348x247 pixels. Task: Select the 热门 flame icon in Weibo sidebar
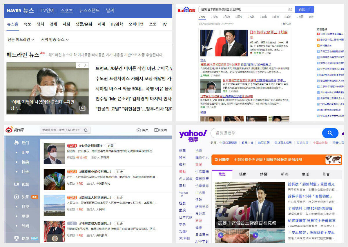click(x=17, y=143)
